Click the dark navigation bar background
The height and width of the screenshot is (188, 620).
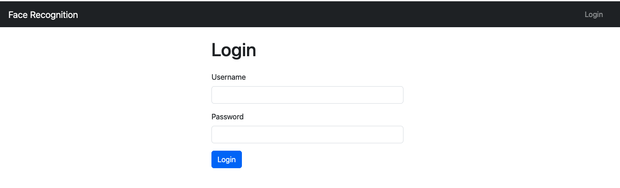(323, 14)
